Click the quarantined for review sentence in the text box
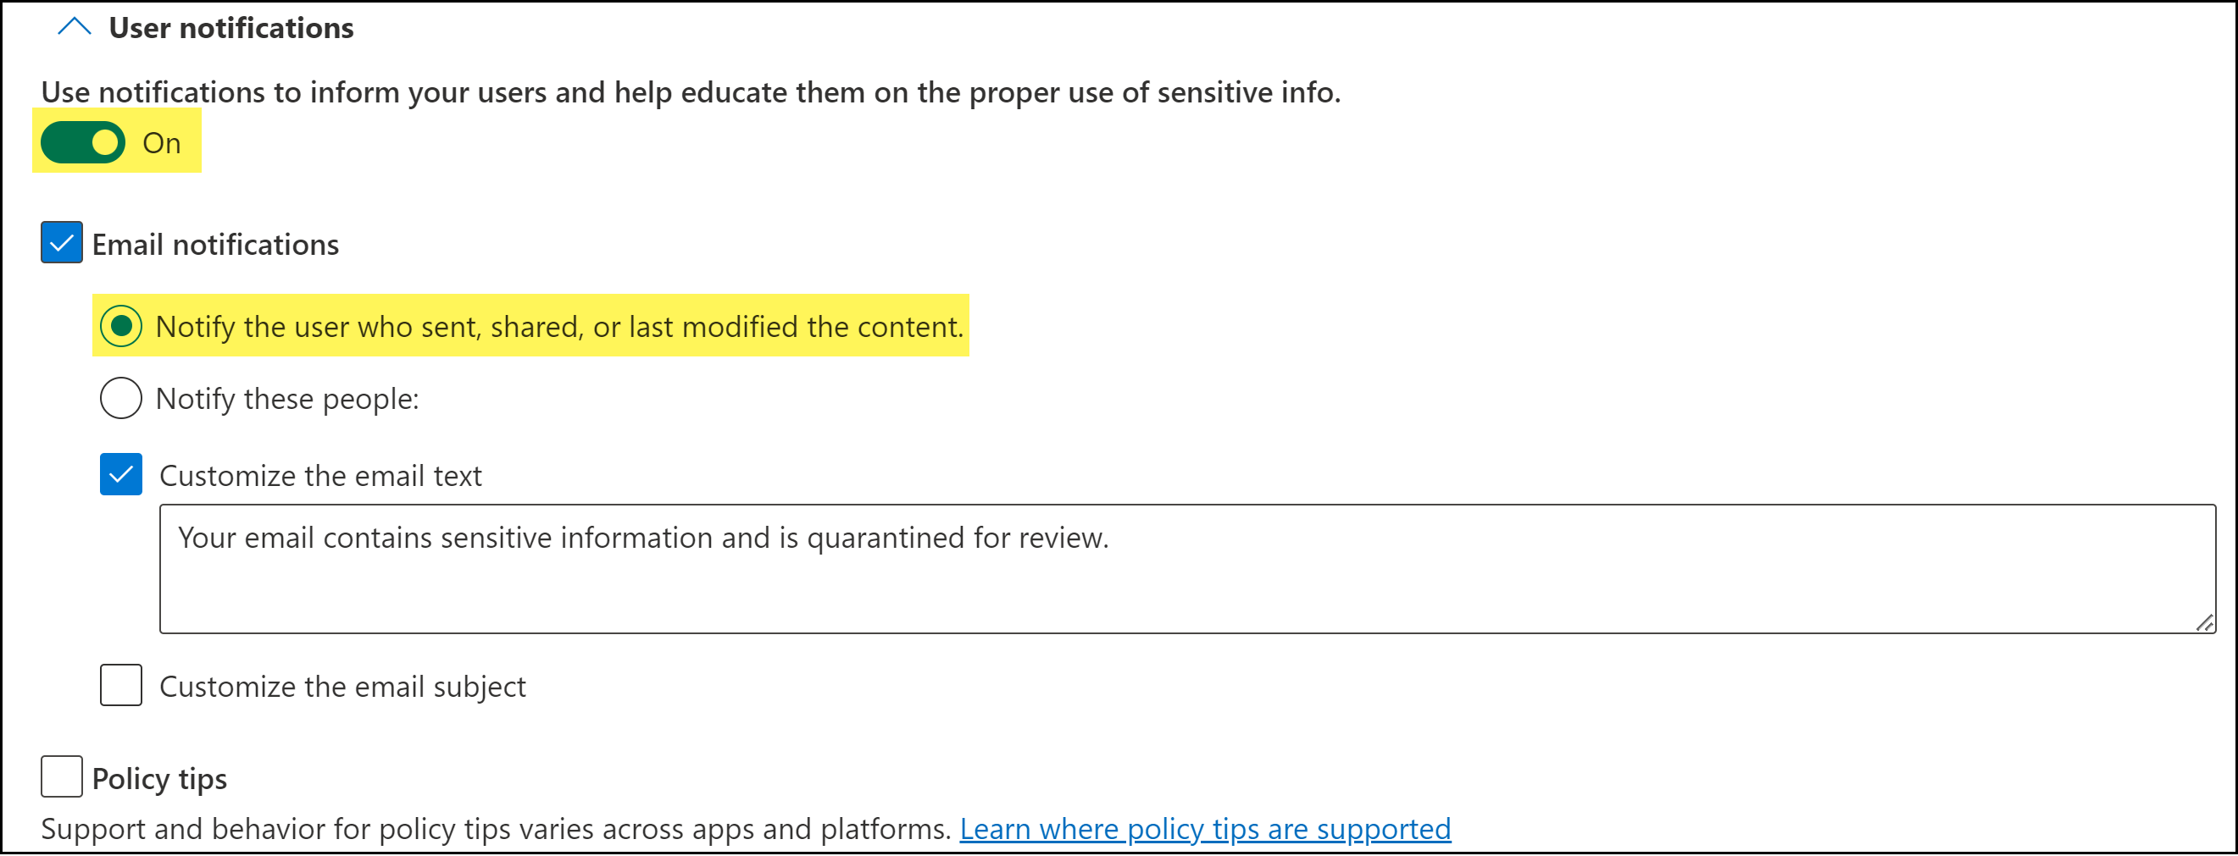2238x856 pixels. [643, 538]
